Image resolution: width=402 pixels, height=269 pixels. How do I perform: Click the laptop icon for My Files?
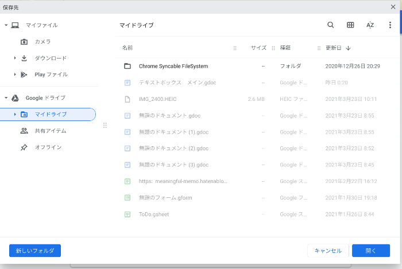coord(15,25)
